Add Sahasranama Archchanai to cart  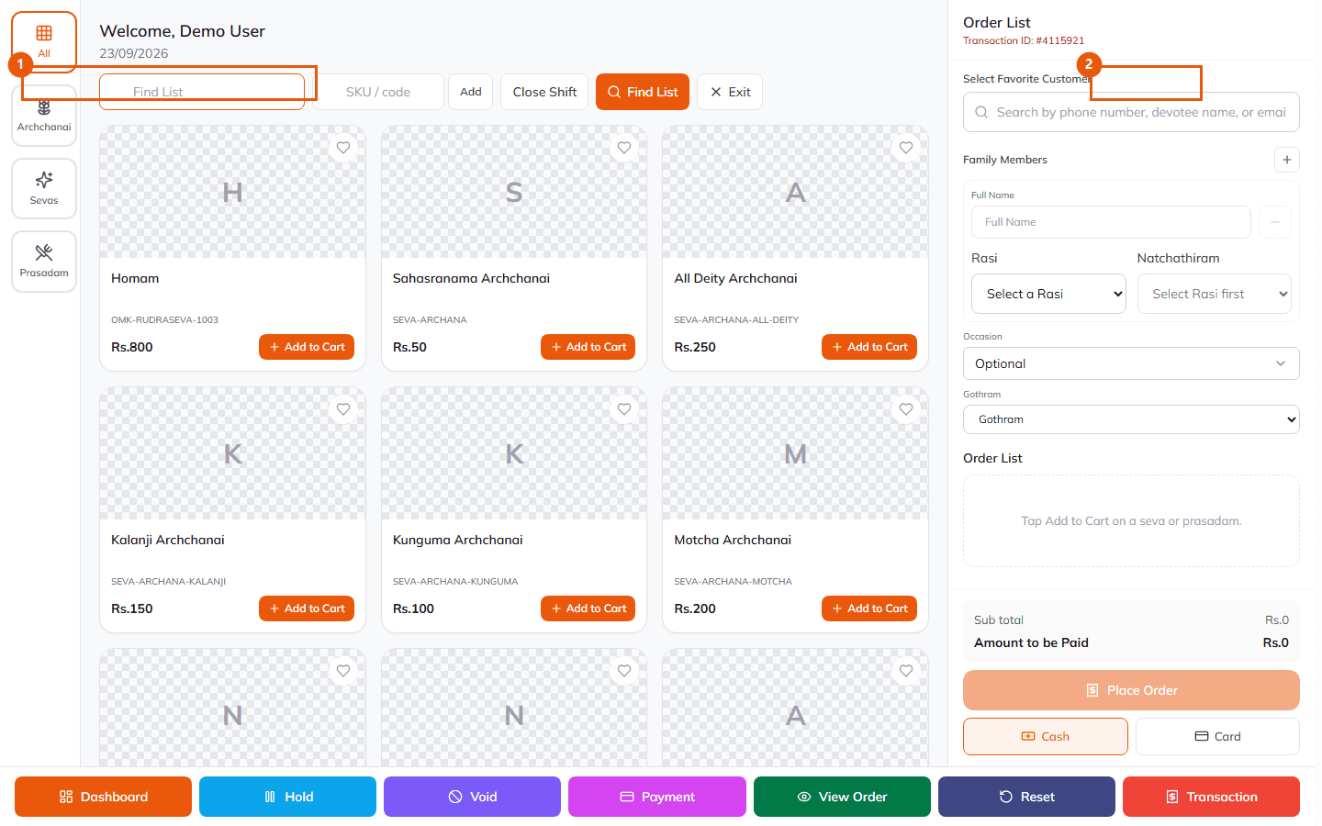pyautogui.click(x=588, y=347)
